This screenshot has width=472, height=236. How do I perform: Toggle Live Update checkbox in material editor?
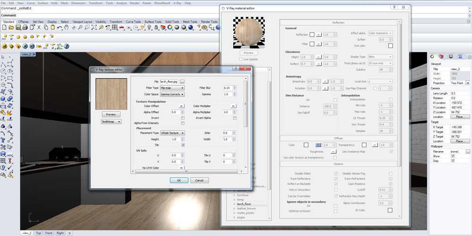coord(241,59)
